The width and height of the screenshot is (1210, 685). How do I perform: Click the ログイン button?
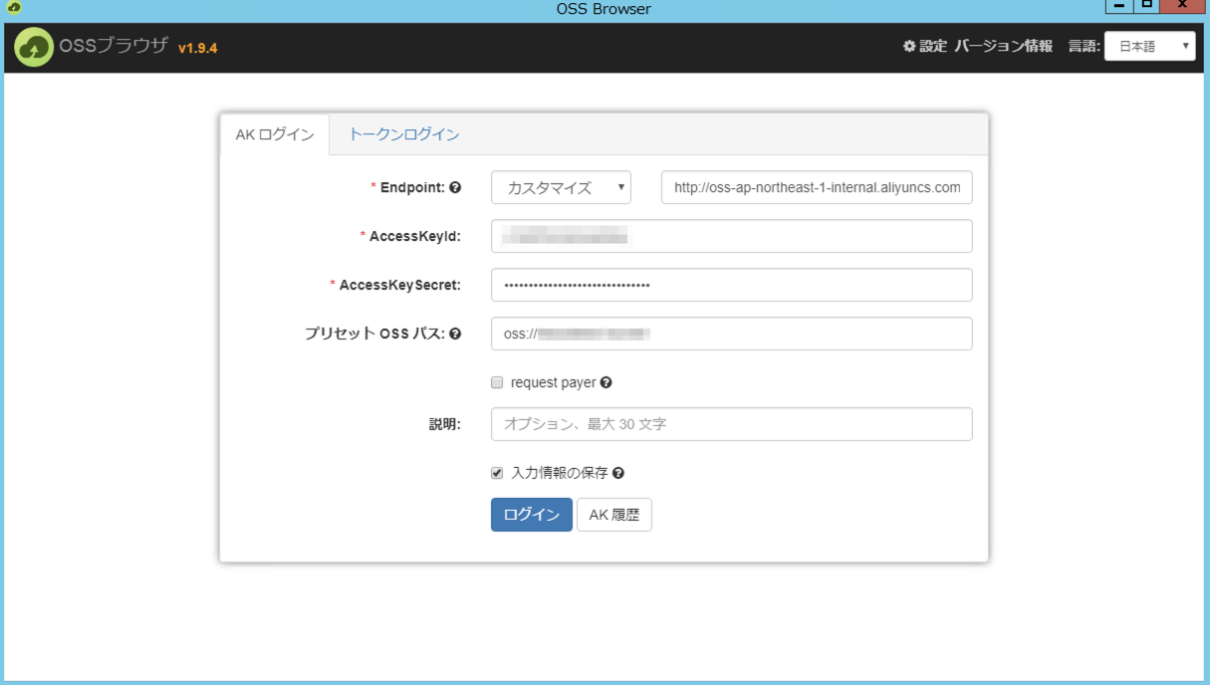coord(532,515)
